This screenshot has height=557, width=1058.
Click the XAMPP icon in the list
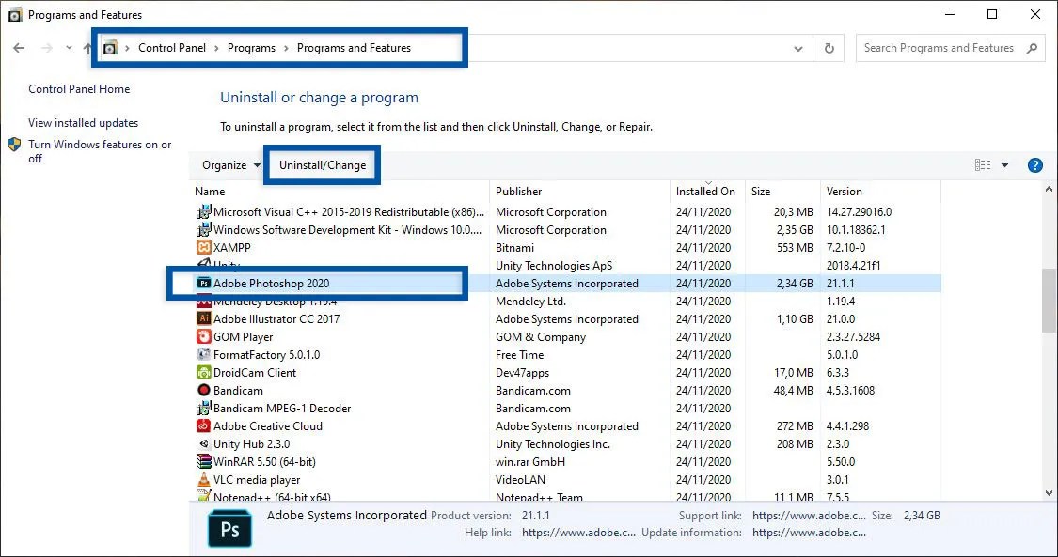tap(204, 247)
